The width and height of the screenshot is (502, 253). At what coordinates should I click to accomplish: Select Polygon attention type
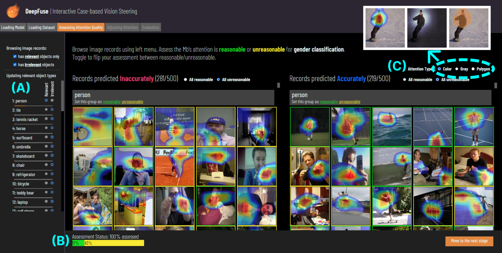[474, 69]
